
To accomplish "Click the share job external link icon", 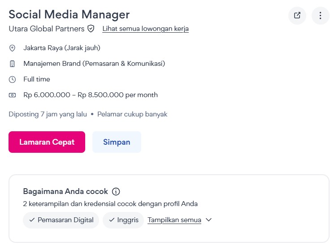I will 297,16.
